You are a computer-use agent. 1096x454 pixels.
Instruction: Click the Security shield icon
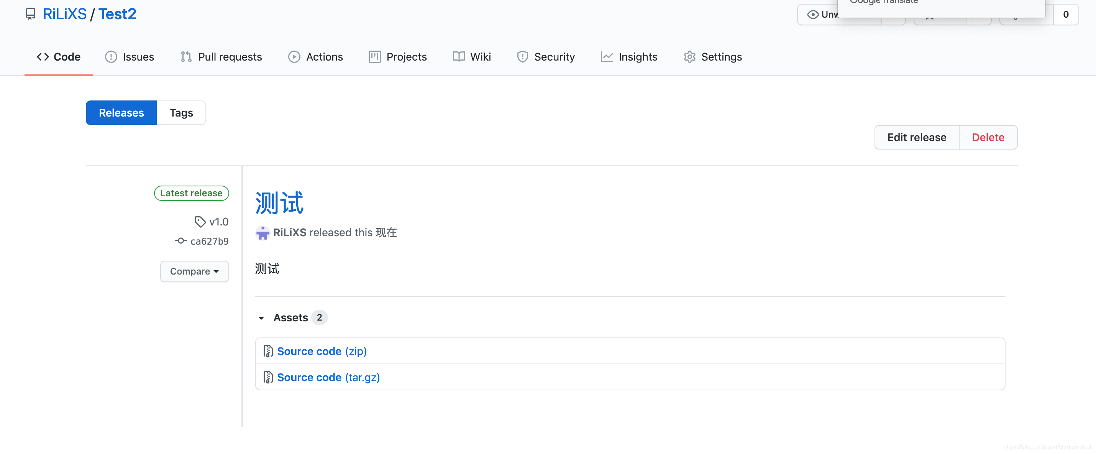pos(522,57)
